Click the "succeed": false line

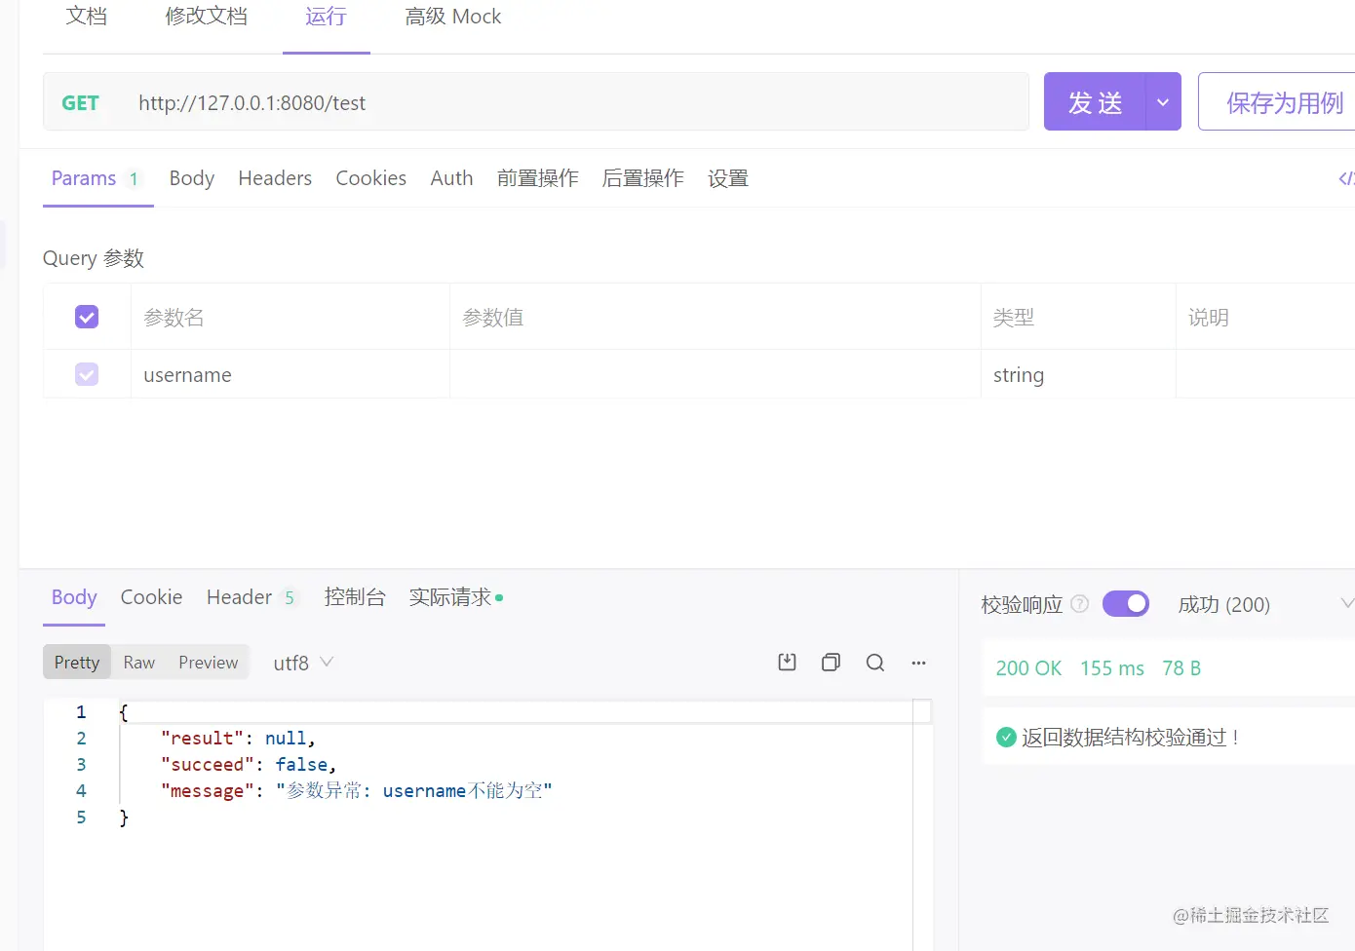tap(249, 764)
